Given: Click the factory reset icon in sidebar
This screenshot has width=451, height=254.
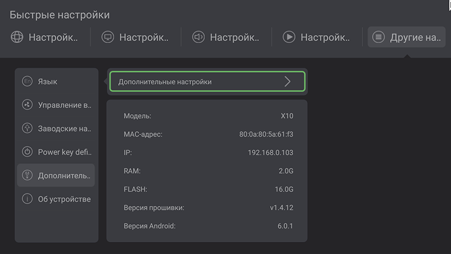Looking at the screenshot, I should (x=28, y=129).
